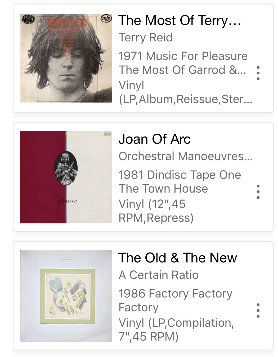Open "The Most Of Terry…" title
Viewport: 278px width, 357px height.
pyautogui.click(x=180, y=20)
